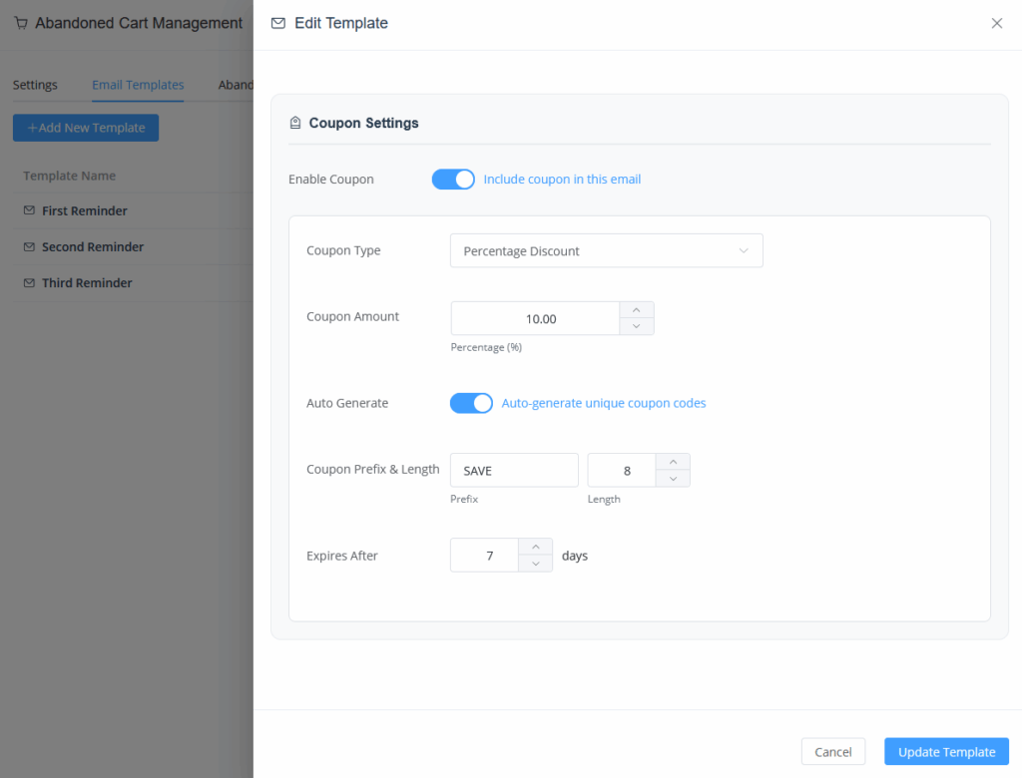The width and height of the screenshot is (1022, 778).
Task: Click the envelope icon next to Edit Template
Action: 278,23
